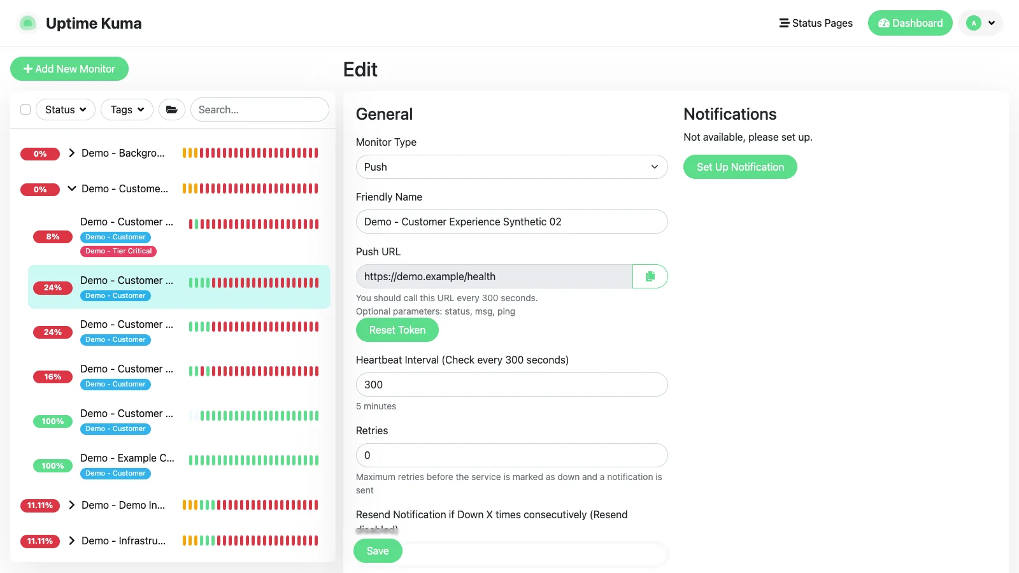Click the "Retries" label
The image size is (1019, 573).
point(372,430)
